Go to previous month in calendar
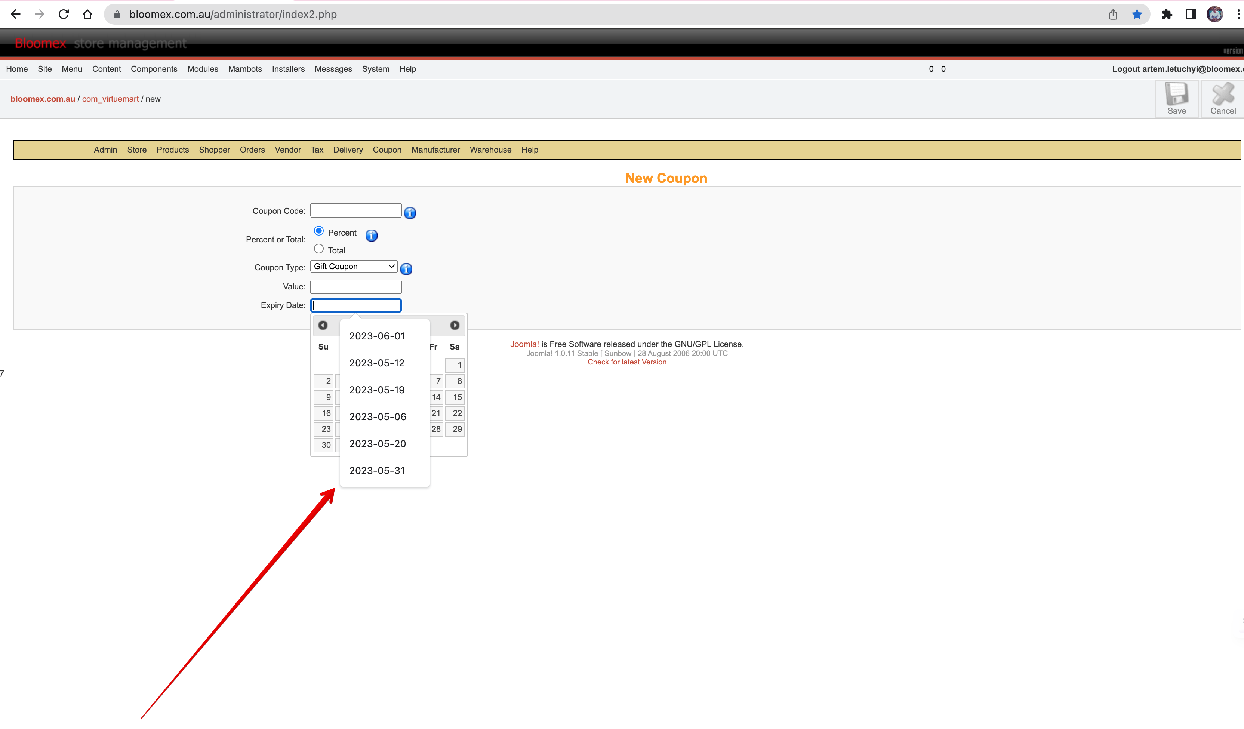The image size is (1244, 729). 323,325
